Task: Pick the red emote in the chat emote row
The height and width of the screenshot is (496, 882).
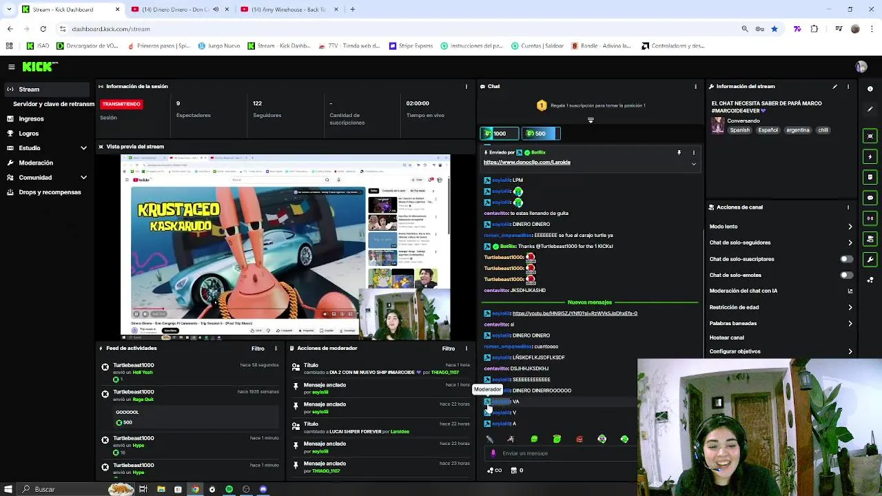Action: coord(580,439)
